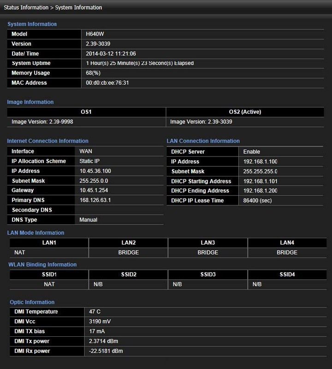Click the WAN interface value
Image resolution: width=332 pixels, height=369 pixels.
[x=86, y=151]
